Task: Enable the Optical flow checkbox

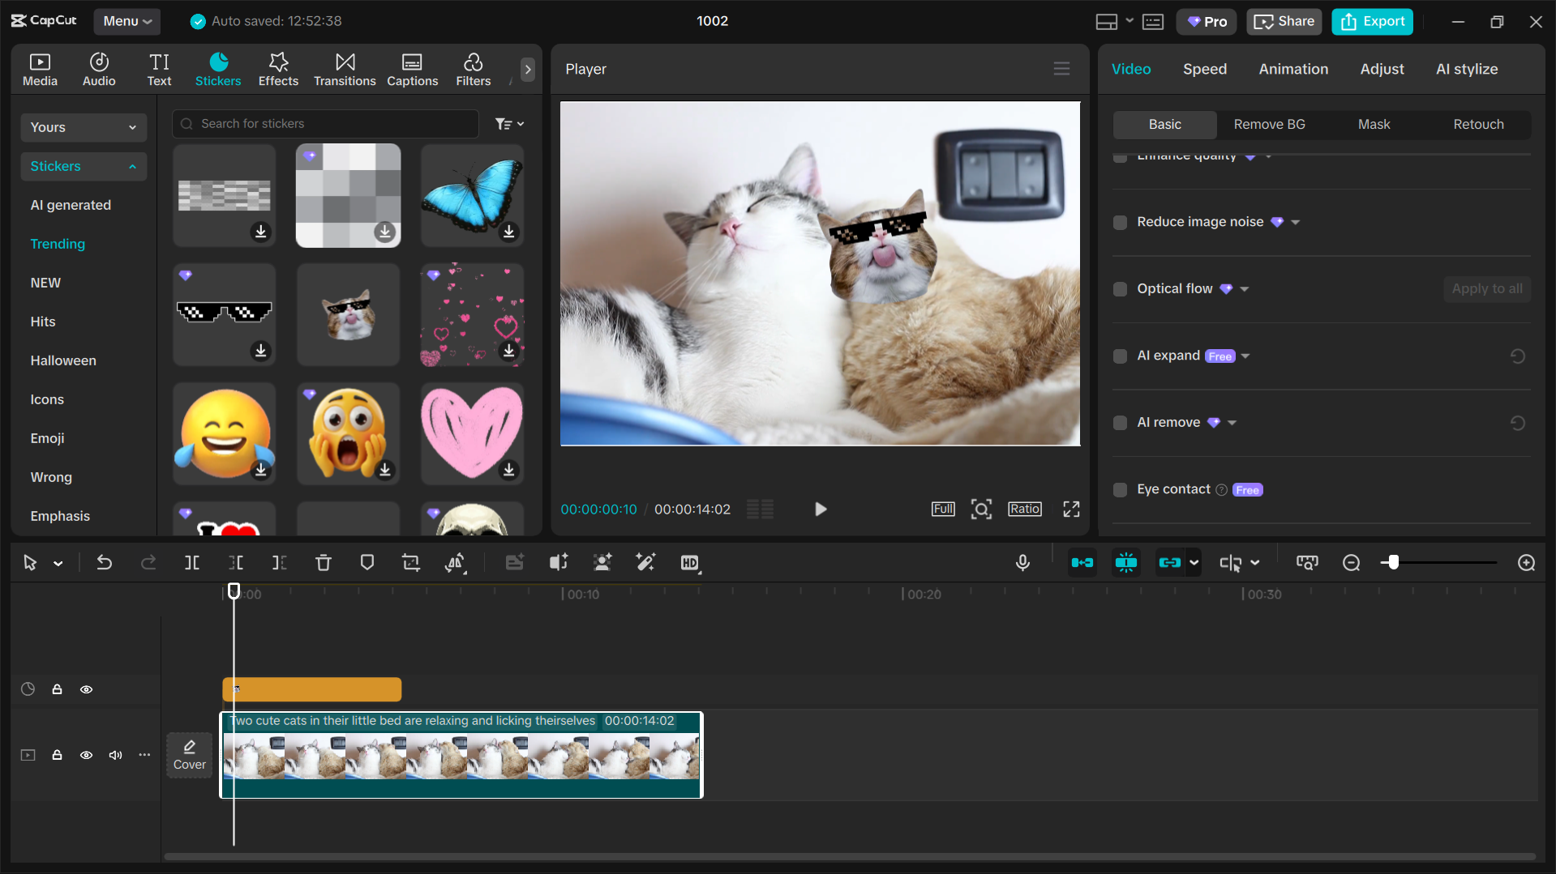Action: tap(1120, 289)
